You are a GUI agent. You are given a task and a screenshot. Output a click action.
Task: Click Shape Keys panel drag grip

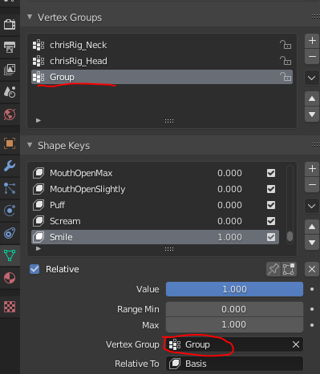click(315, 145)
